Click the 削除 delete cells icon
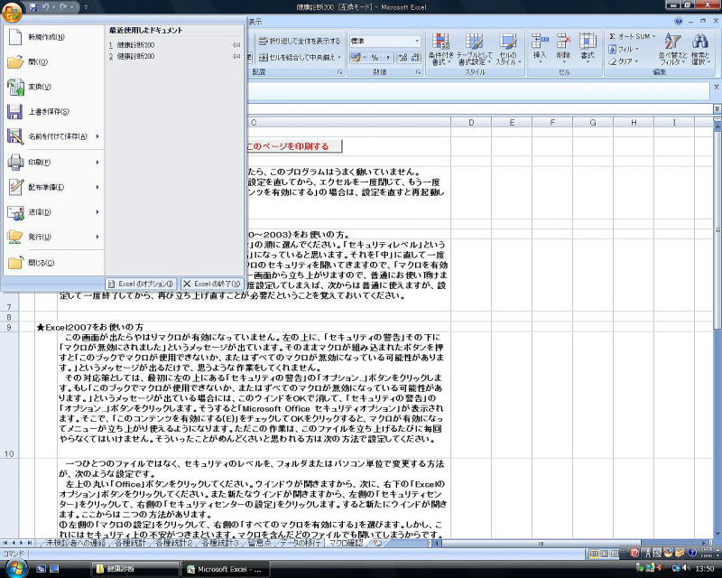Image resolution: width=722 pixels, height=578 pixels. pyautogui.click(x=563, y=48)
